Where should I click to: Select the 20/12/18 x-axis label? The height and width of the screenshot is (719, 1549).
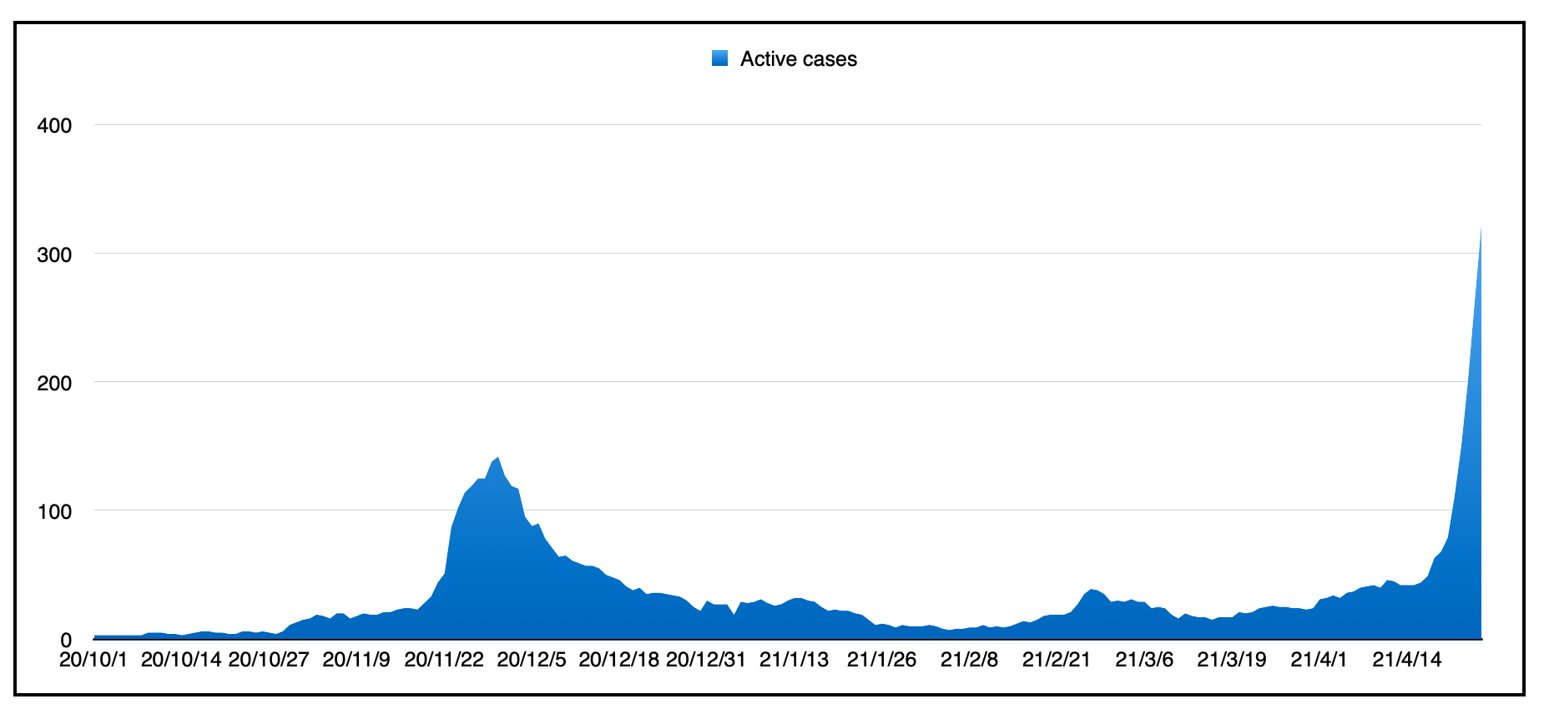[618, 660]
